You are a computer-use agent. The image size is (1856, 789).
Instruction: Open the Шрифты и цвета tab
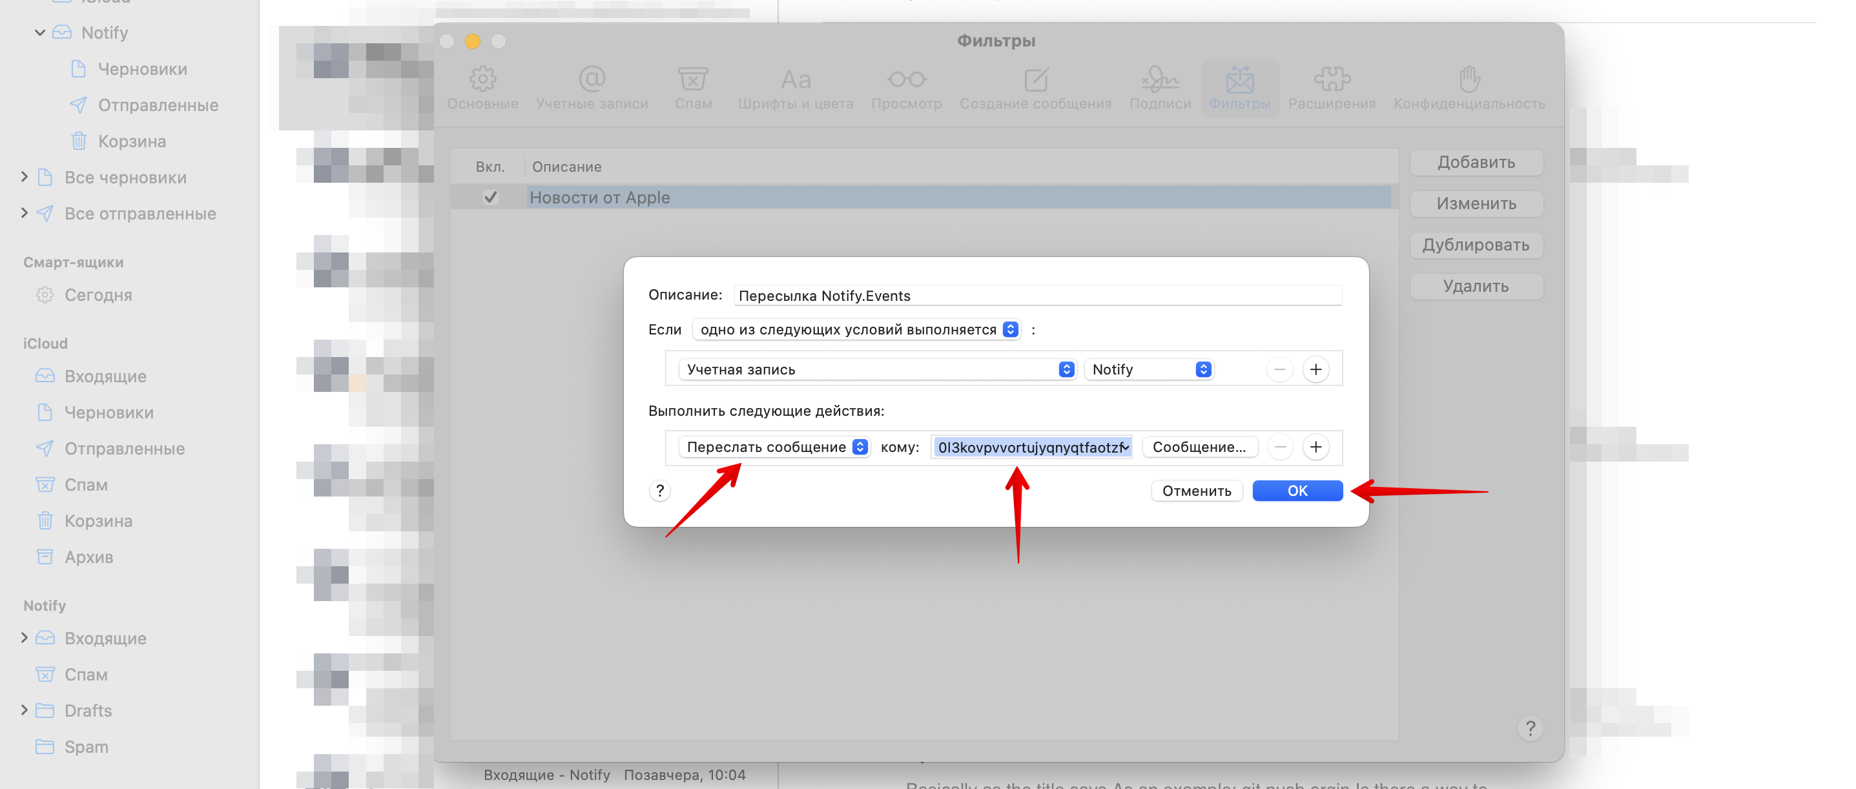(x=796, y=88)
